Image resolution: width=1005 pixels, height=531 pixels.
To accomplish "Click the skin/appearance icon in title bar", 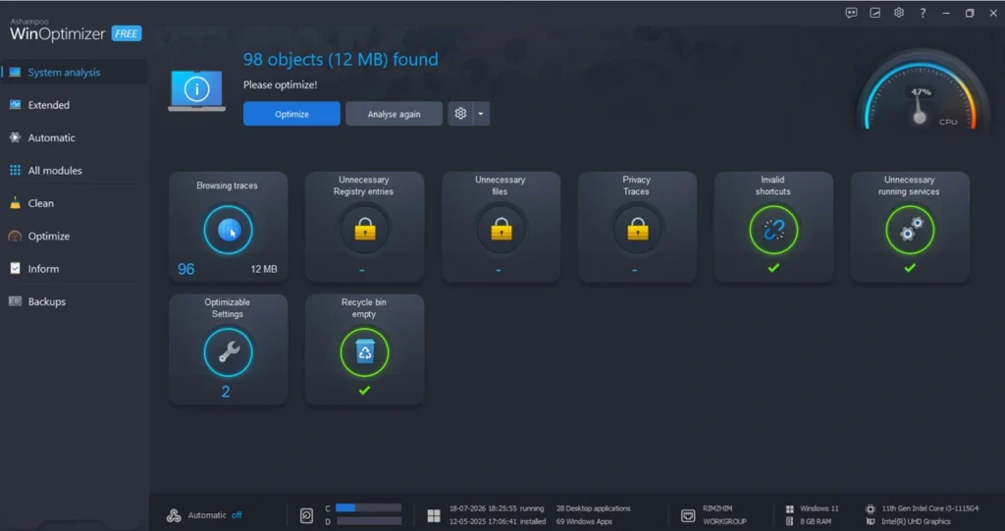I will point(874,13).
